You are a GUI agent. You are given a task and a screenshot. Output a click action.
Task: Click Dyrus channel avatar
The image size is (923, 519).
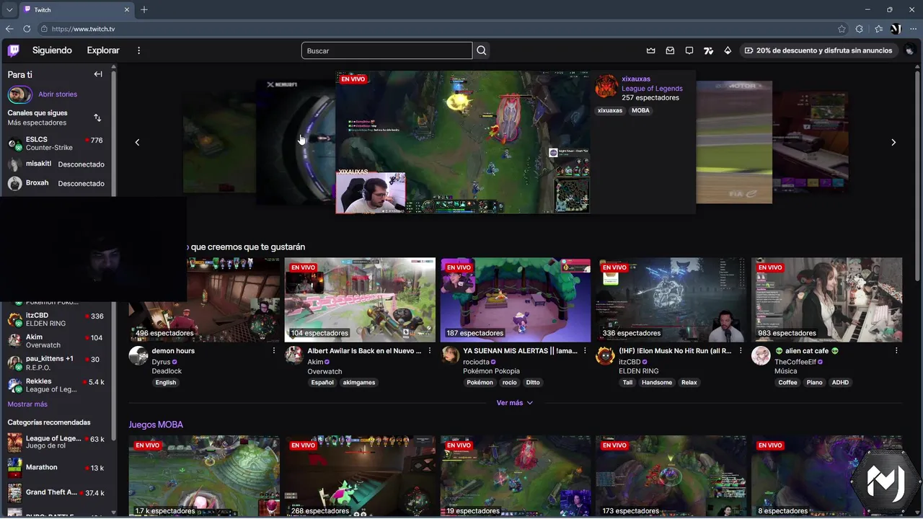138,355
